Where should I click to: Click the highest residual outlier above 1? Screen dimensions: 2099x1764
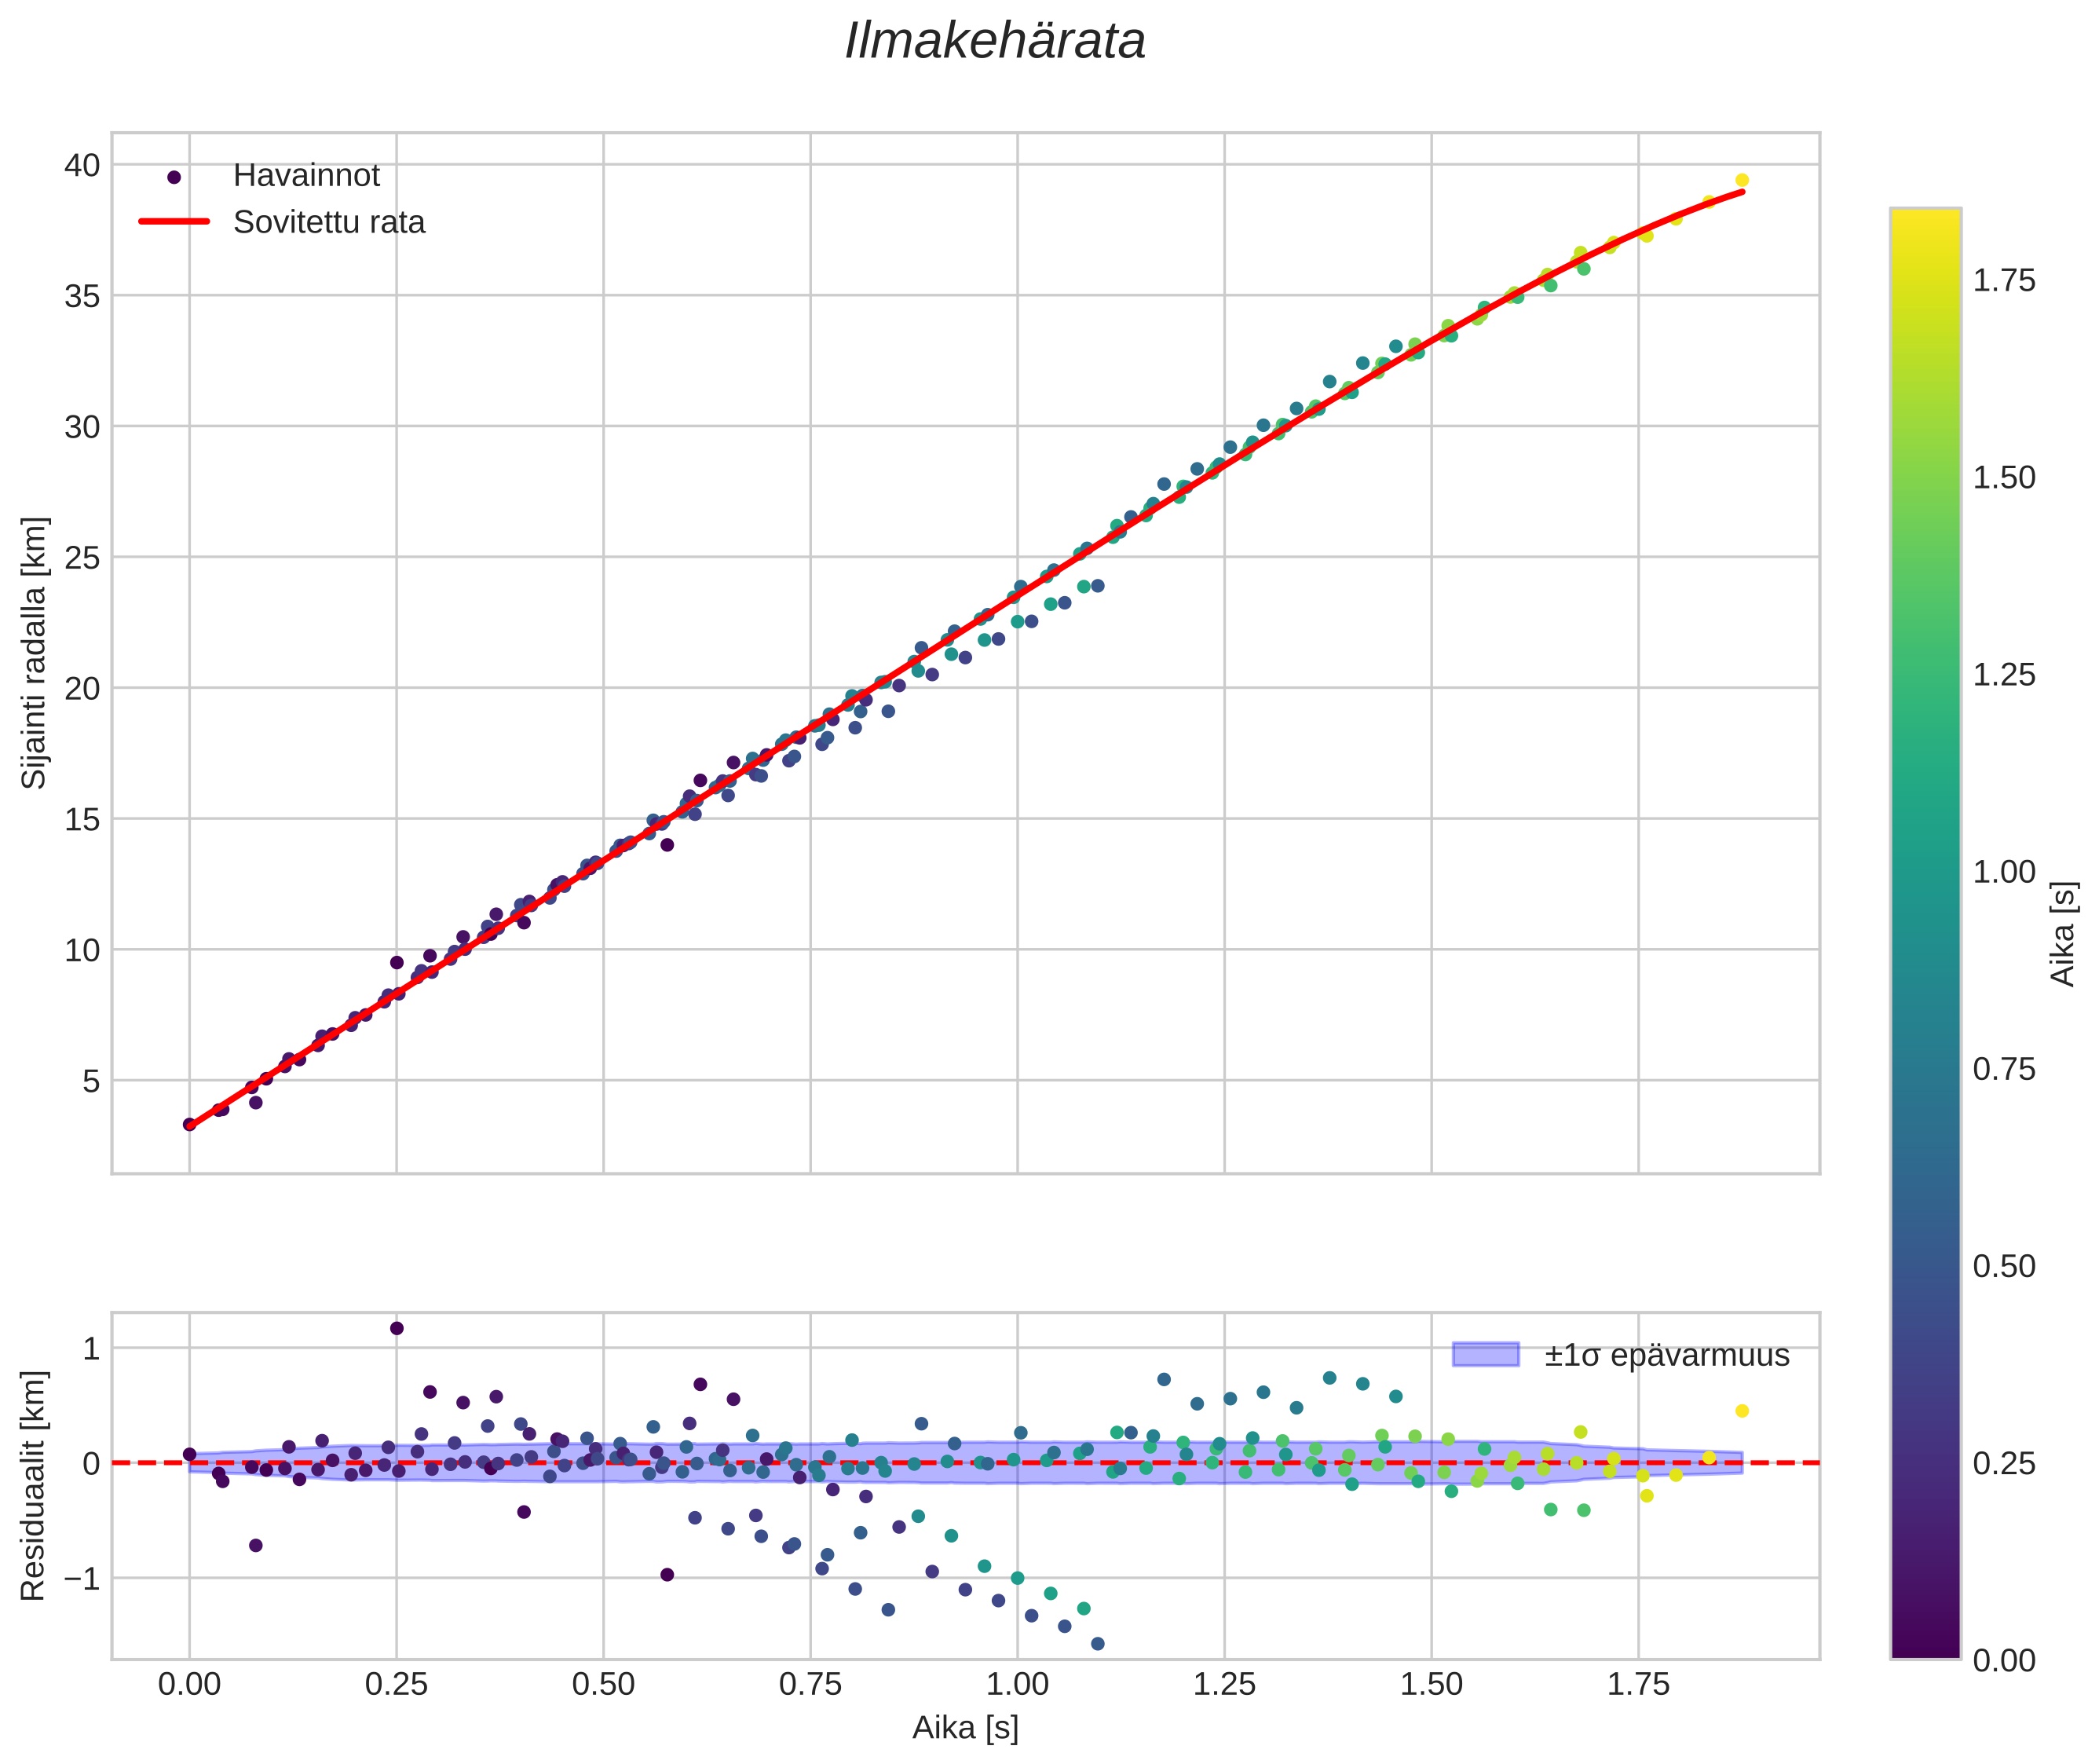coord(397,1328)
